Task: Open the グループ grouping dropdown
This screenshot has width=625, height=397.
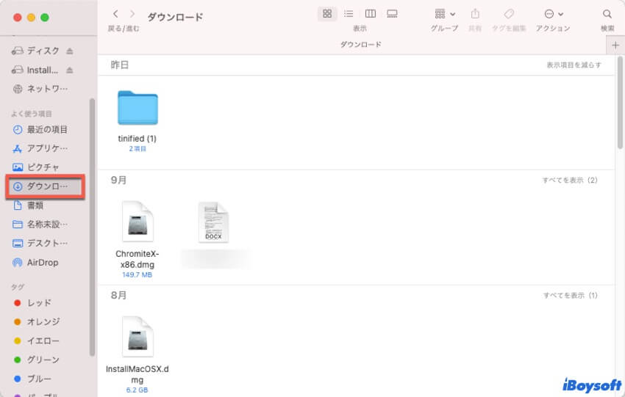Action: point(445,14)
